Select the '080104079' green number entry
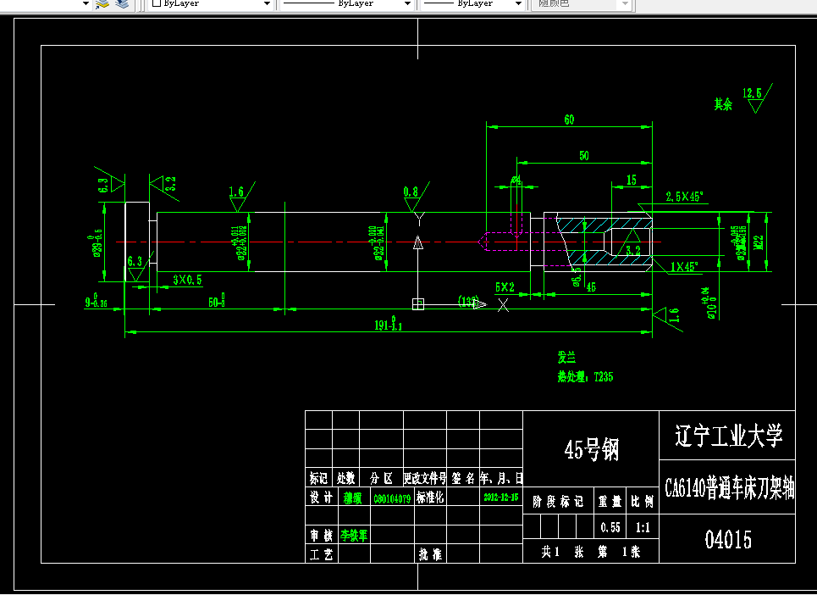817x595 pixels. [392, 498]
